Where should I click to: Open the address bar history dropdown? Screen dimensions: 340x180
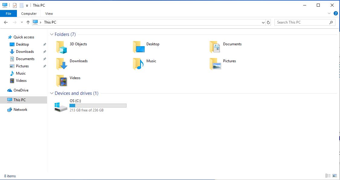click(x=263, y=22)
